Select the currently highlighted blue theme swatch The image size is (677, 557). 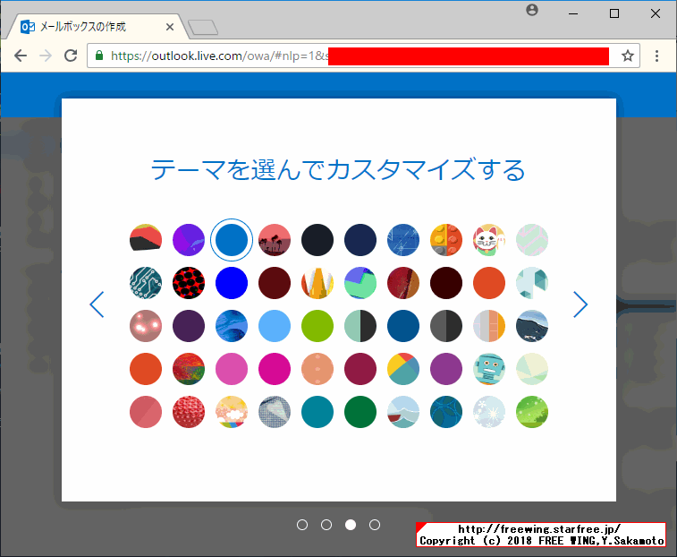point(232,240)
